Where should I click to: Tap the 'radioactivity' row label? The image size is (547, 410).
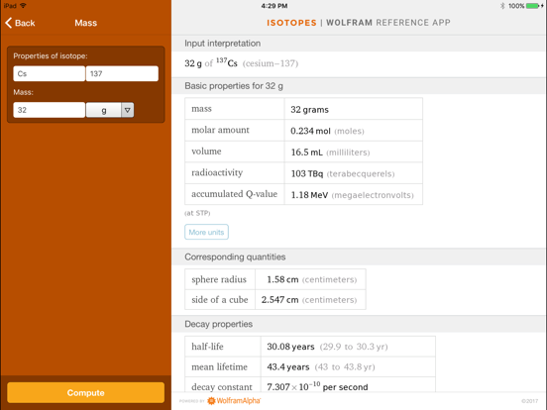(x=217, y=173)
